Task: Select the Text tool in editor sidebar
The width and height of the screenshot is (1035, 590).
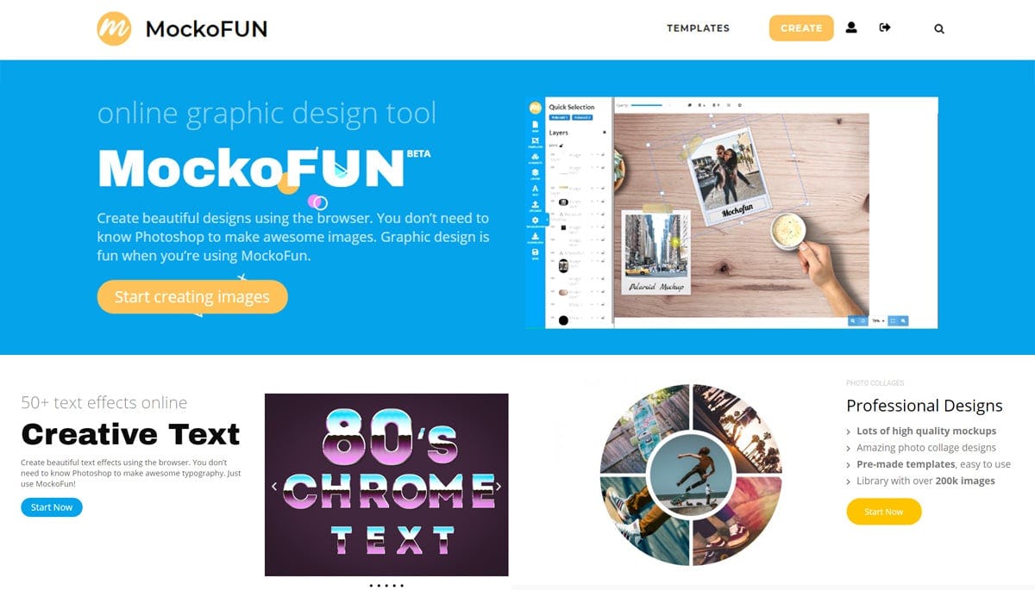Action: tap(535, 190)
